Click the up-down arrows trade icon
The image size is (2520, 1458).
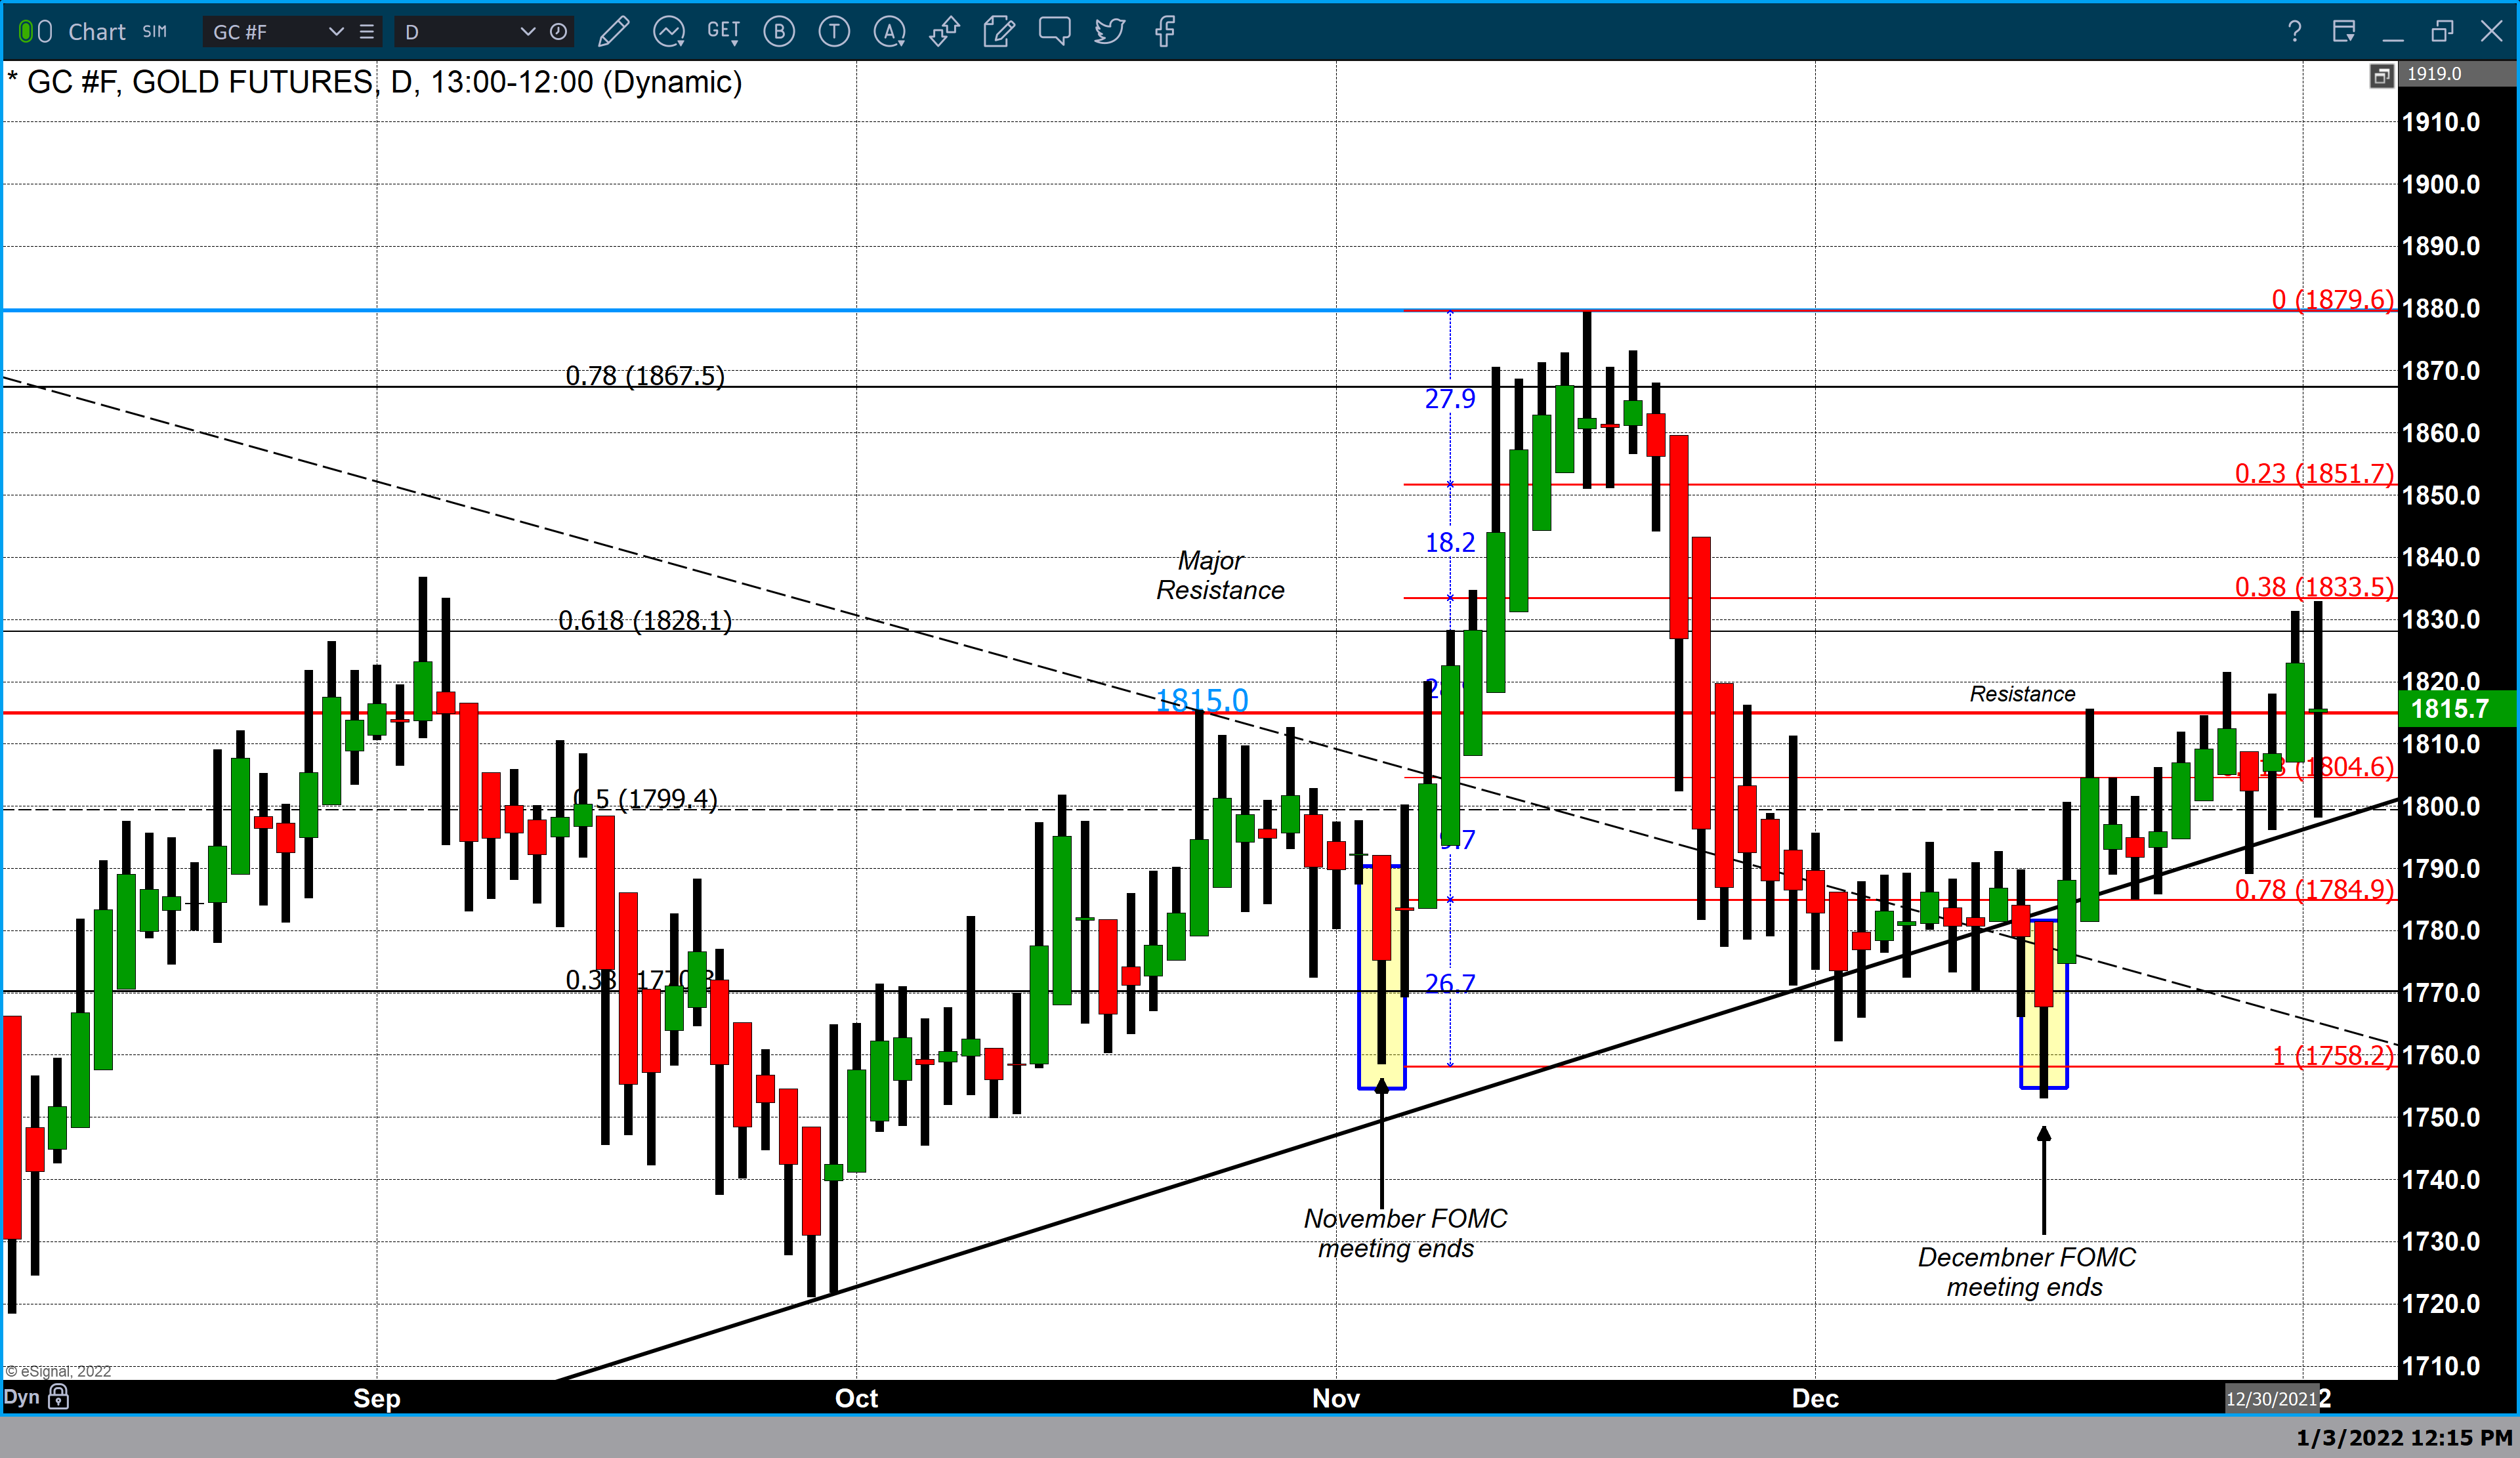944,32
